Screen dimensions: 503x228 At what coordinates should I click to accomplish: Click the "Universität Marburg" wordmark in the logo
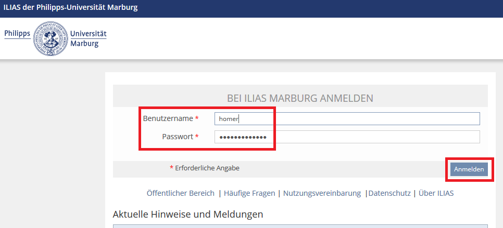88,39
